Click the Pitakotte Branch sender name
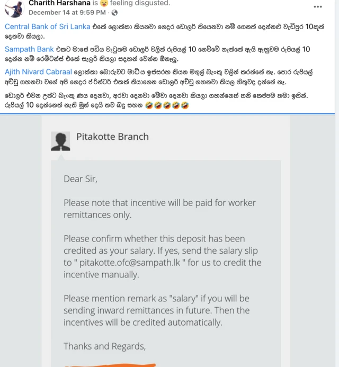339x367 pixels. (112, 137)
